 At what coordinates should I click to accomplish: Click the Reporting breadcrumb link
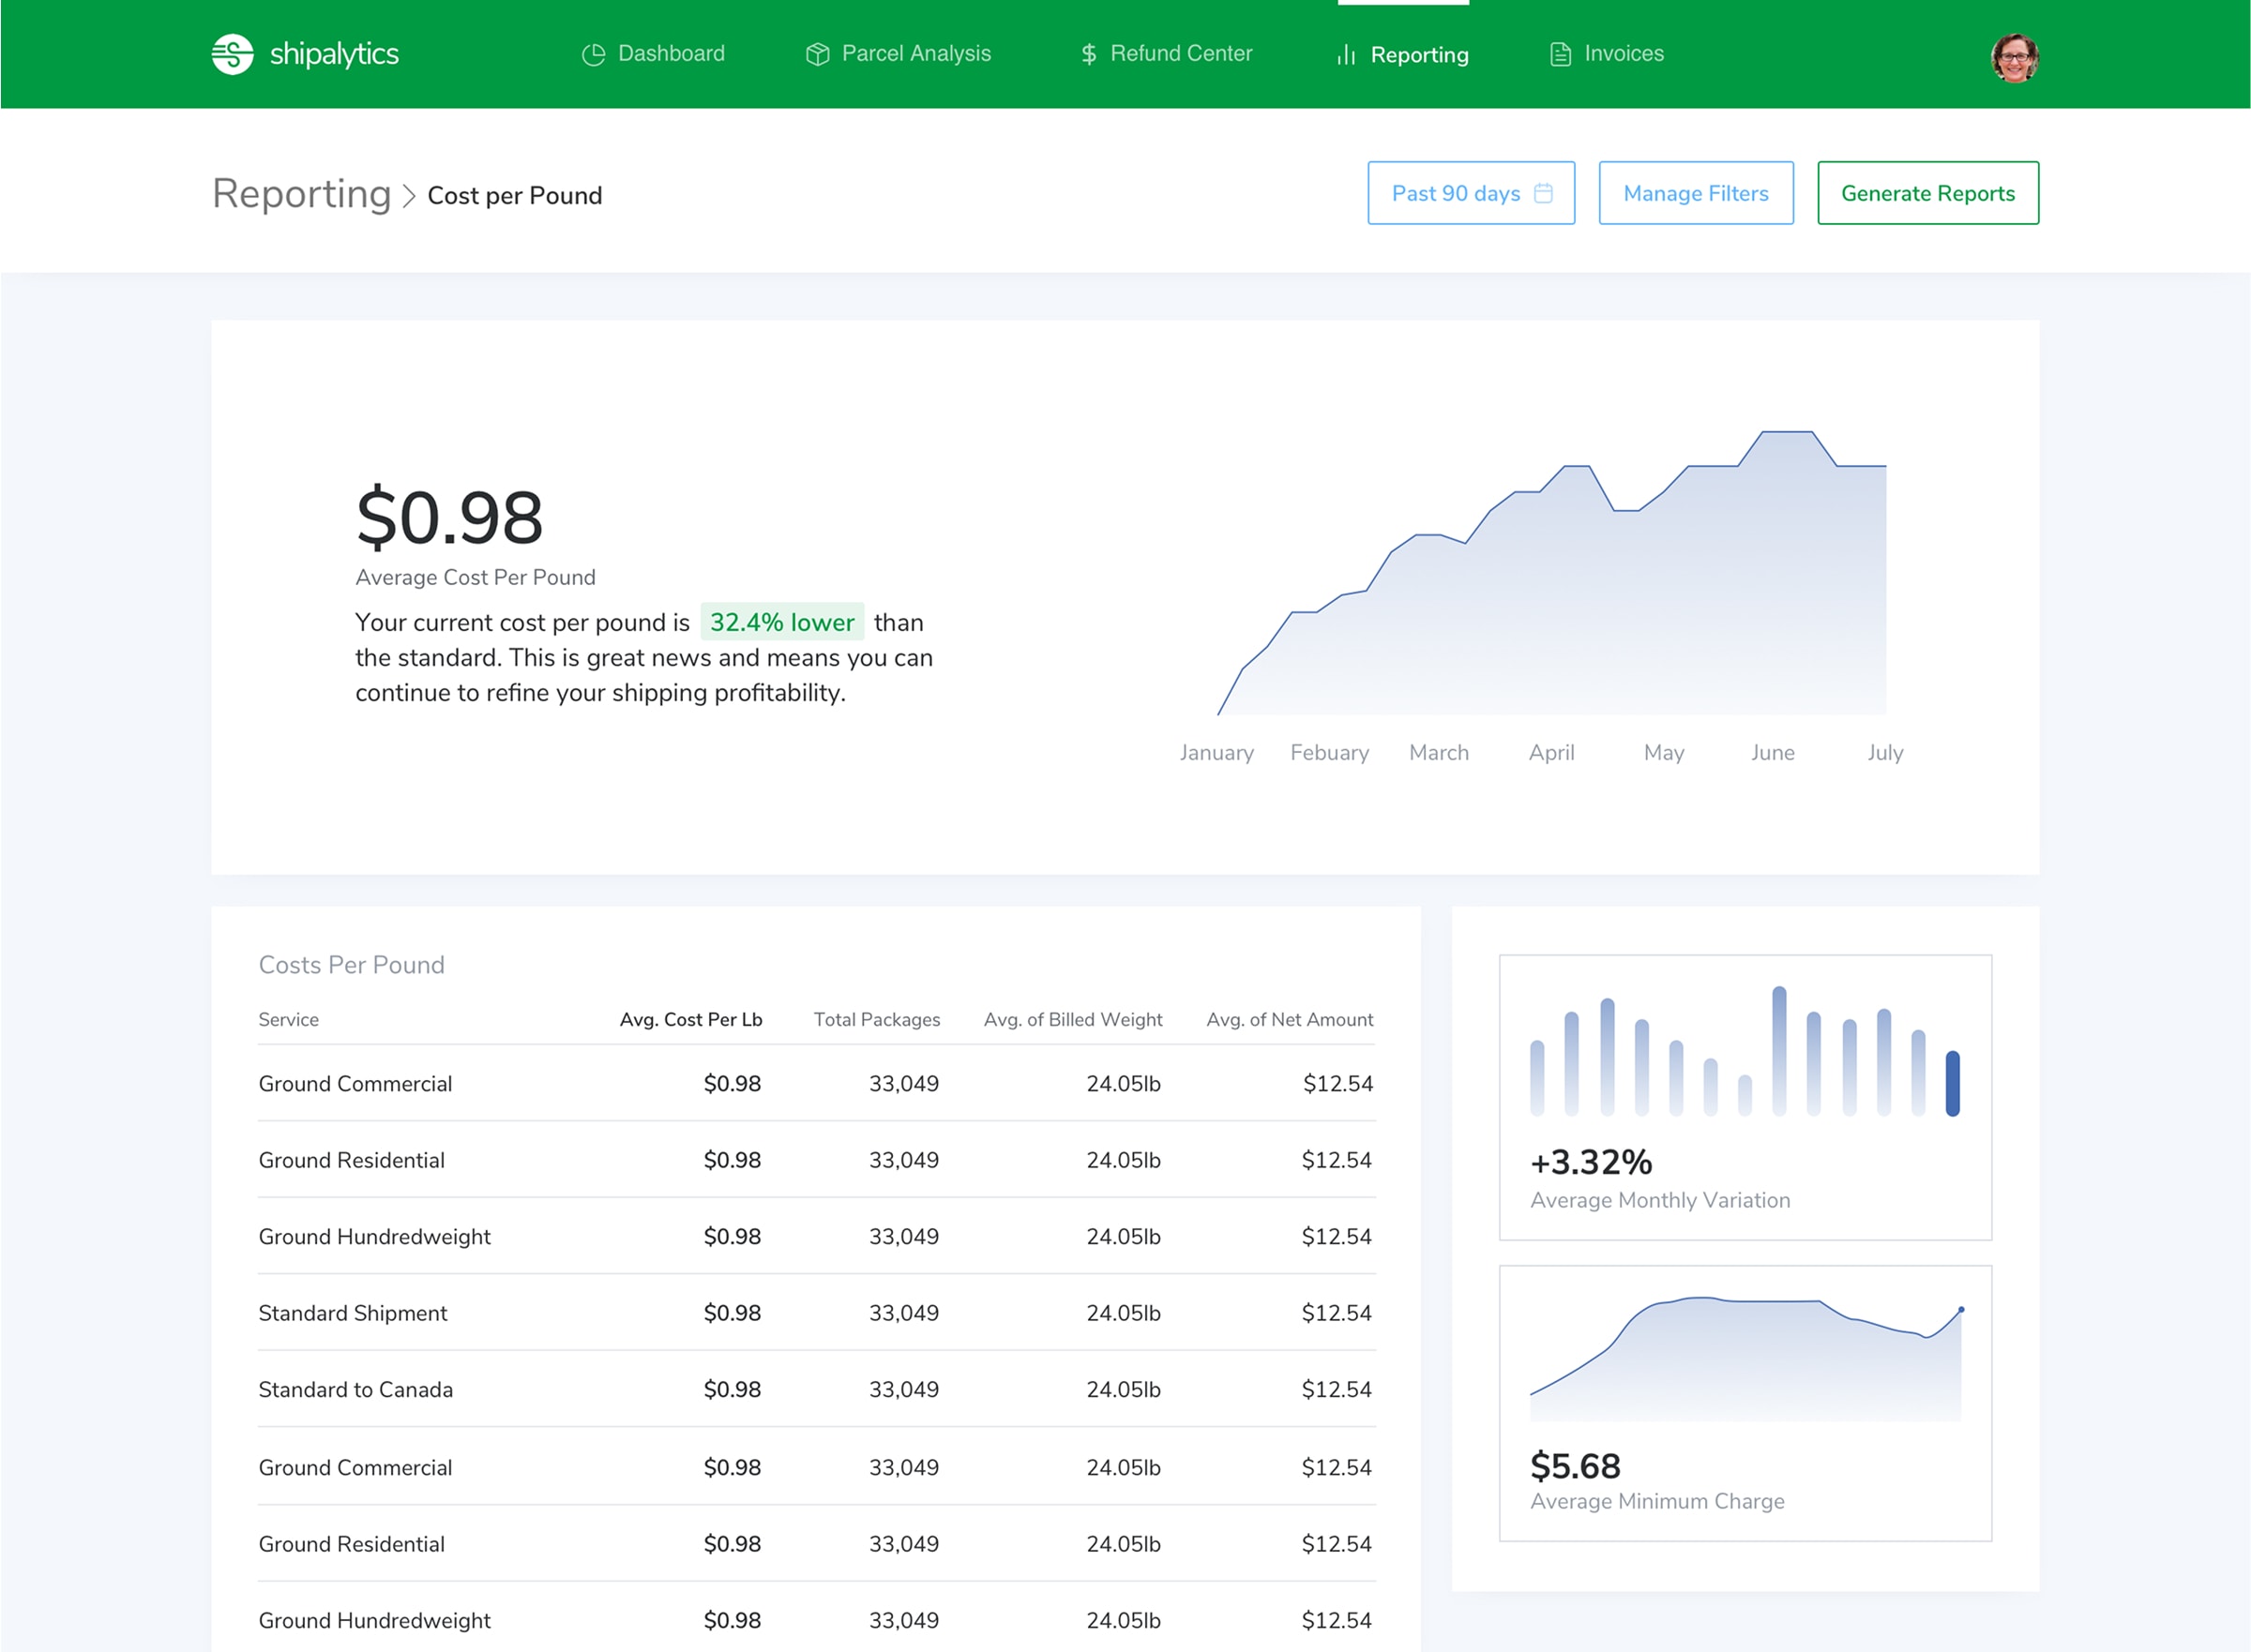pyautogui.click(x=301, y=194)
